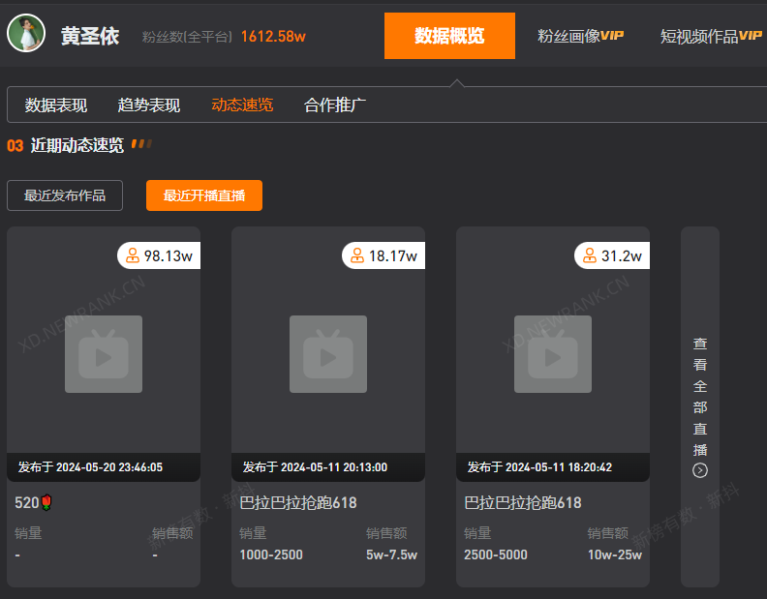Click 发布于 2024-05-20 23:46:05 timestamp
The image size is (767, 599).
90,467
